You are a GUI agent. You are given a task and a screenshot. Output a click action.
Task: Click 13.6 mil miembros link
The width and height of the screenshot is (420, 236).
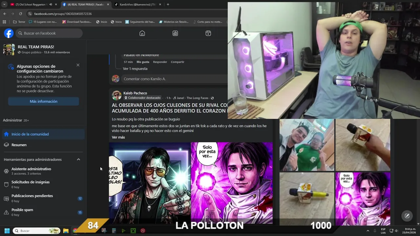(x=57, y=52)
